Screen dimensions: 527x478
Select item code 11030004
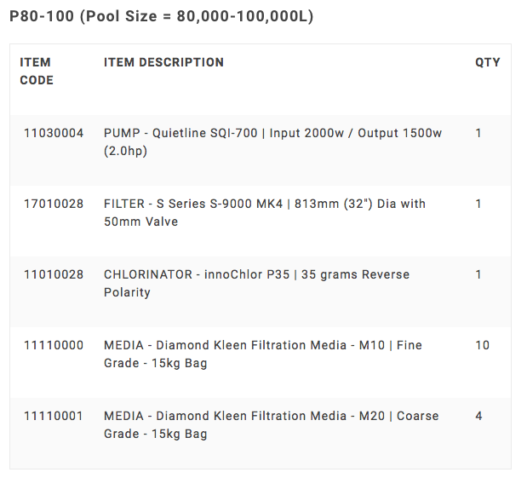click(x=54, y=134)
